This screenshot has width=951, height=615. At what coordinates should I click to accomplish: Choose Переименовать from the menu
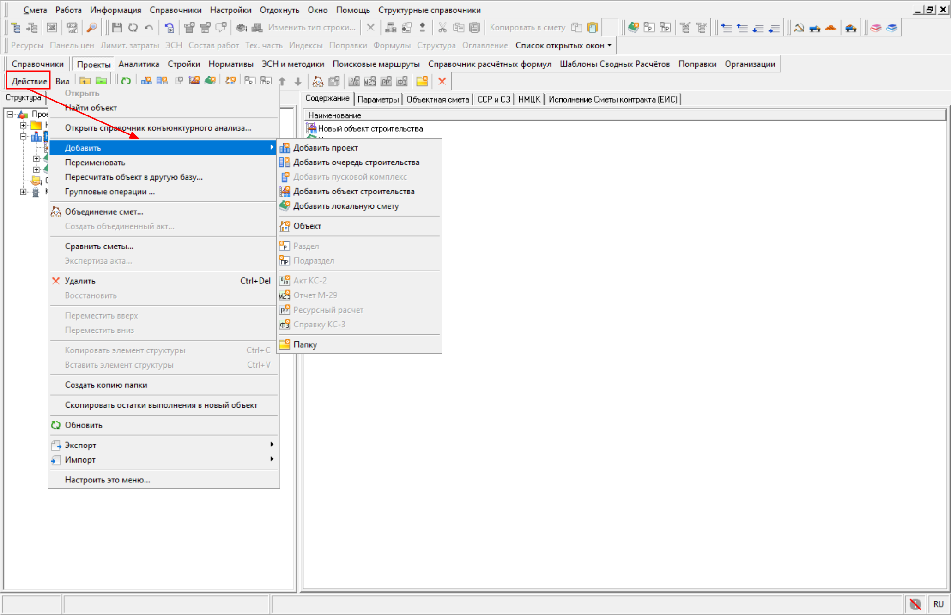pos(164,163)
